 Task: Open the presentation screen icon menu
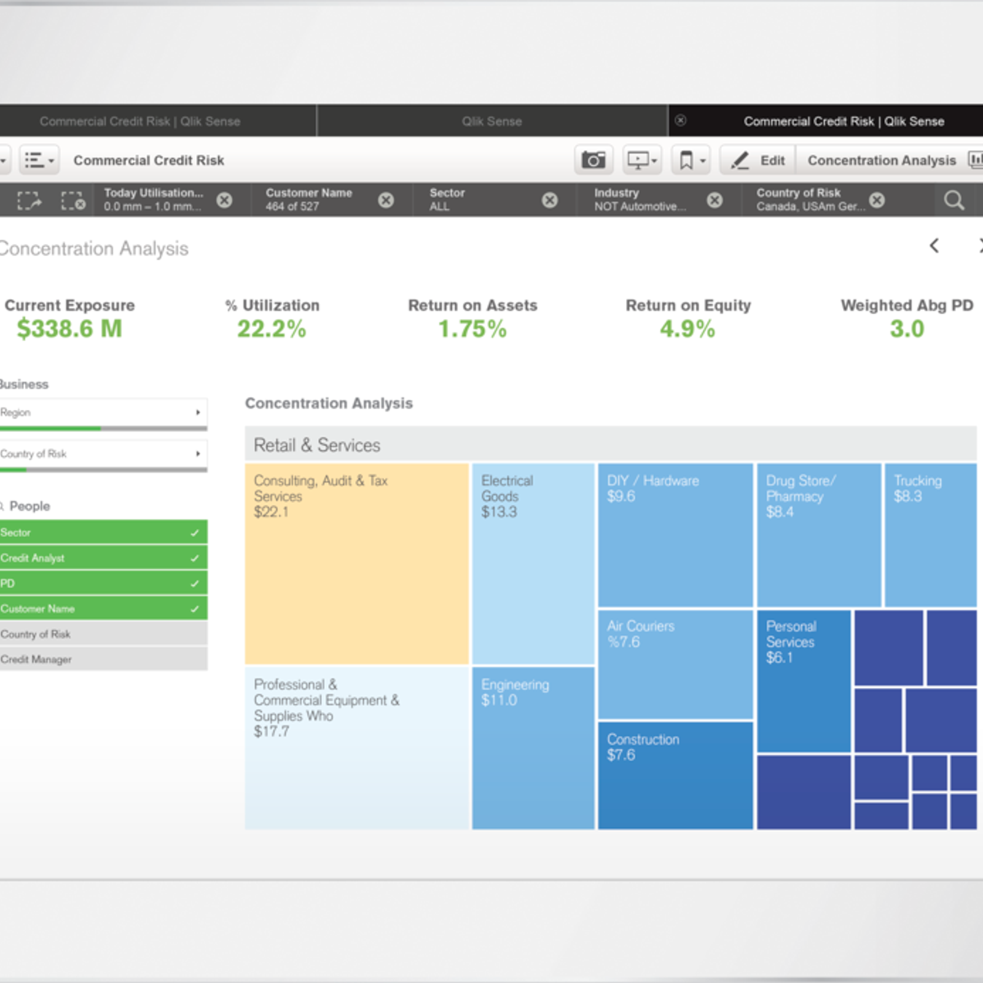coord(642,160)
